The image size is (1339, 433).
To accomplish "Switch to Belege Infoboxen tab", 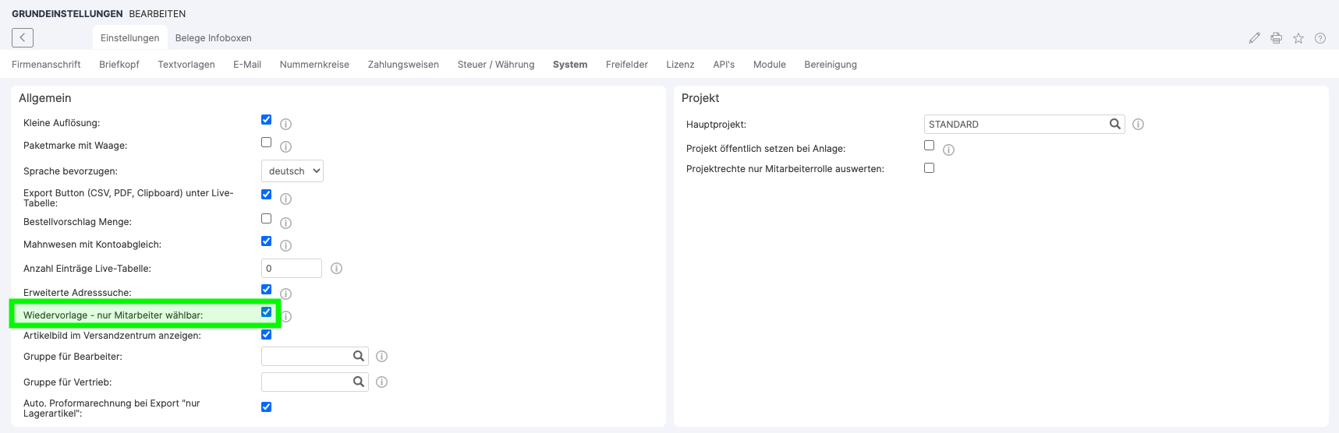I will pos(213,38).
